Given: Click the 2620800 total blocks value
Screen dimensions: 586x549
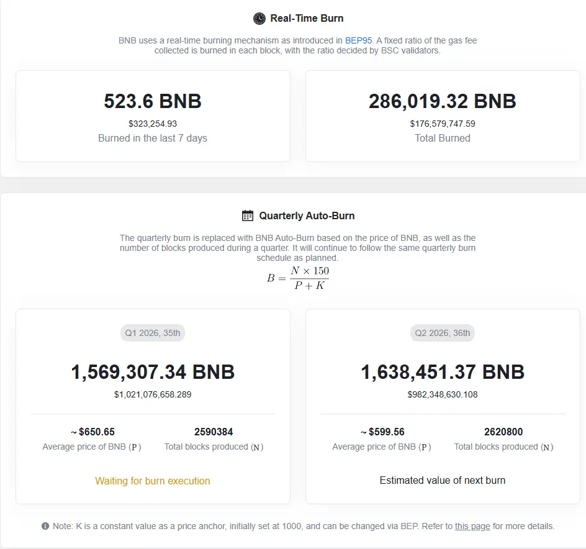Looking at the screenshot, I should [503, 432].
